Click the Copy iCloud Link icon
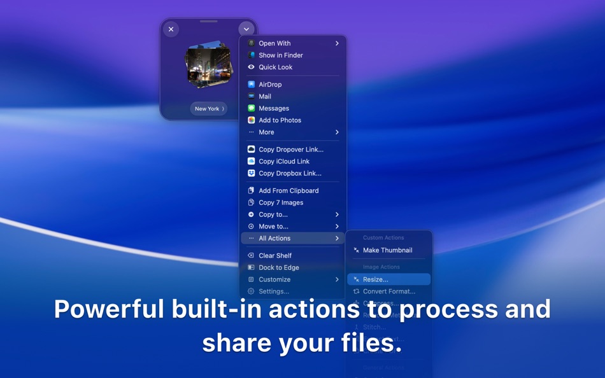 click(251, 161)
